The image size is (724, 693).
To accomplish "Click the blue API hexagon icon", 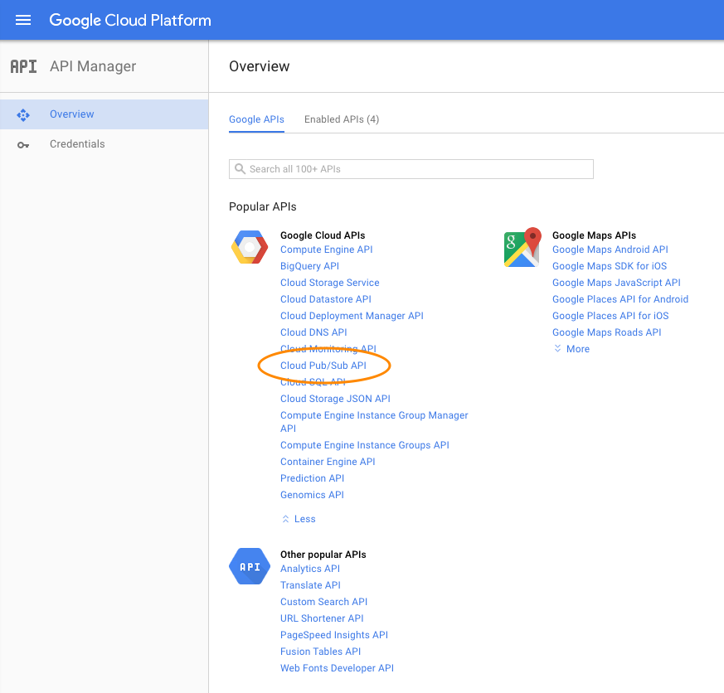I will 250,566.
